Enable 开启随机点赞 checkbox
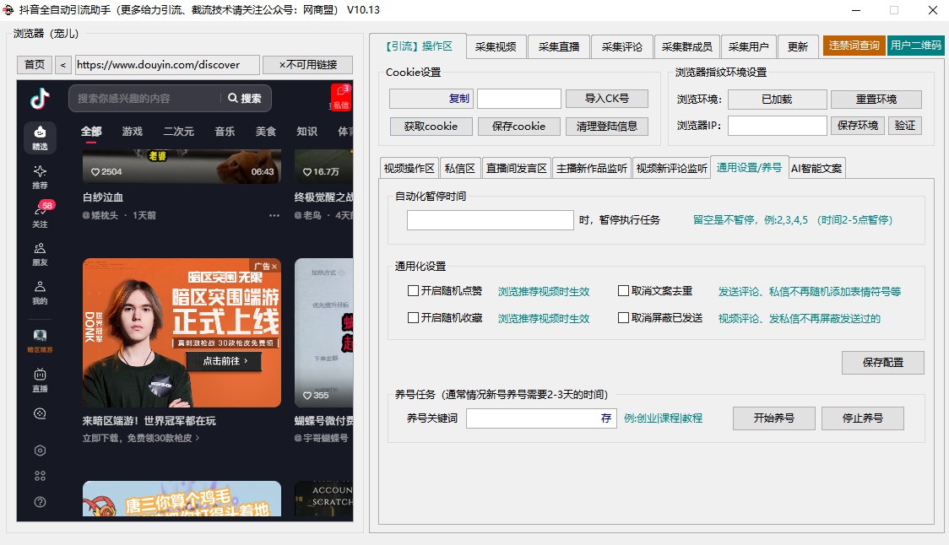 click(x=414, y=291)
